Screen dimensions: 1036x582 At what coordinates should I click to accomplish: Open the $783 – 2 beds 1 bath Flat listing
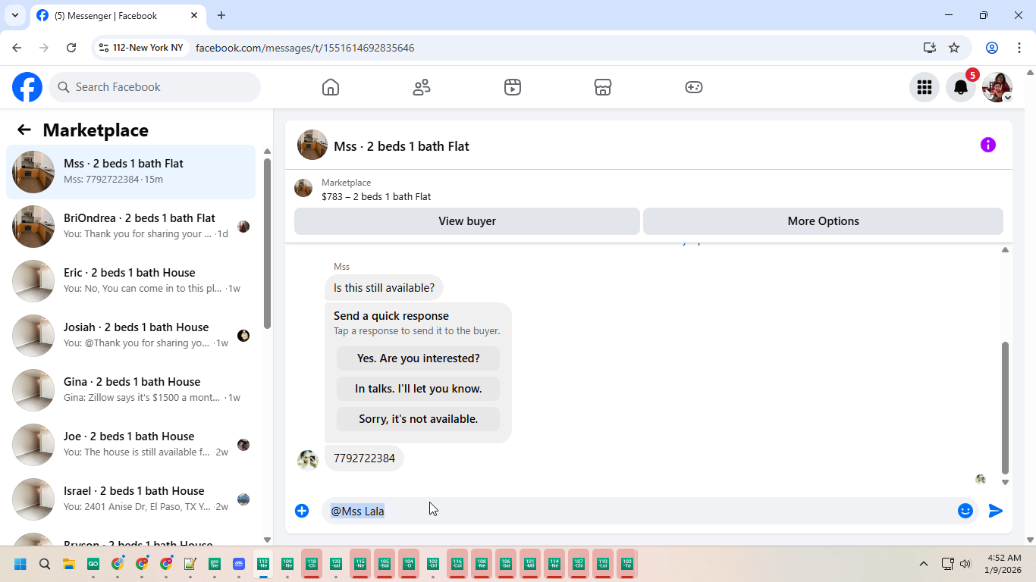pos(376,196)
